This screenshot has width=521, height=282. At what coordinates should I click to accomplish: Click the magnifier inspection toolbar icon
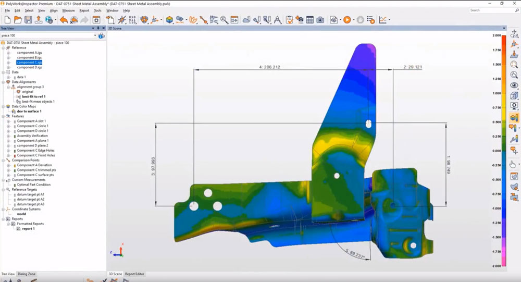pyautogui.click(x=224, y=20)
